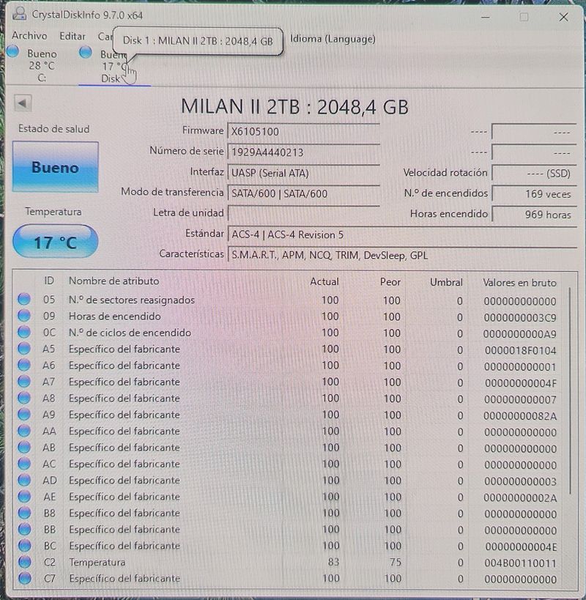Image resolution: width=586 pixels, height=600 pixels.
Task: Click the Actual value 83 in C2 row
Action: [x=333, y=562]
